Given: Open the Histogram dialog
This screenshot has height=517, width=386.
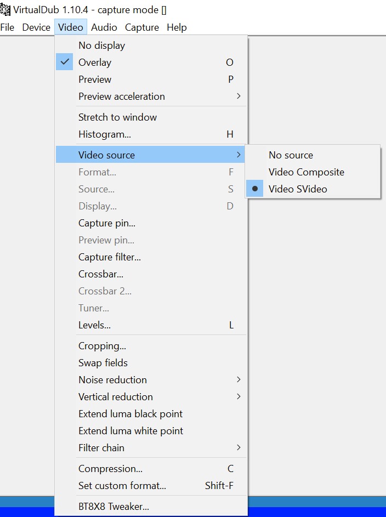Looking at the screenshot, I should coord(104,134).
